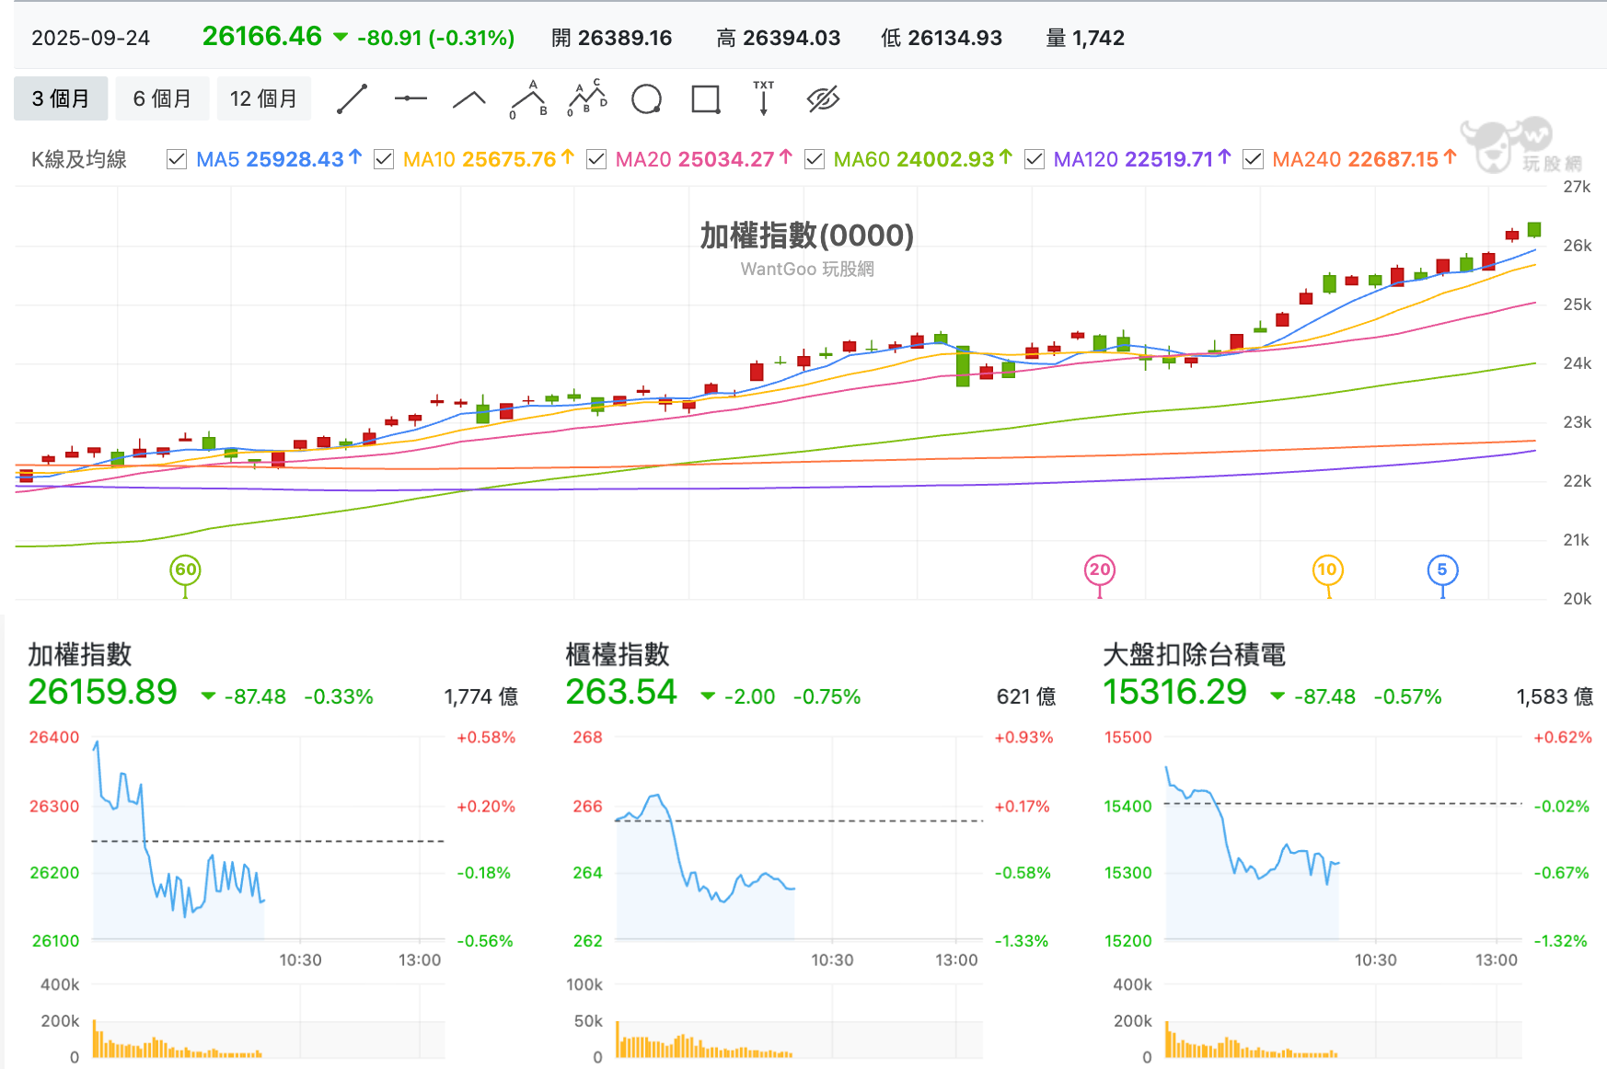Image resolution: width=1607 pixels, height=1069 pixels.
Task: Select the horizontal line drawing tool
Action: click(x=410, y=98)
